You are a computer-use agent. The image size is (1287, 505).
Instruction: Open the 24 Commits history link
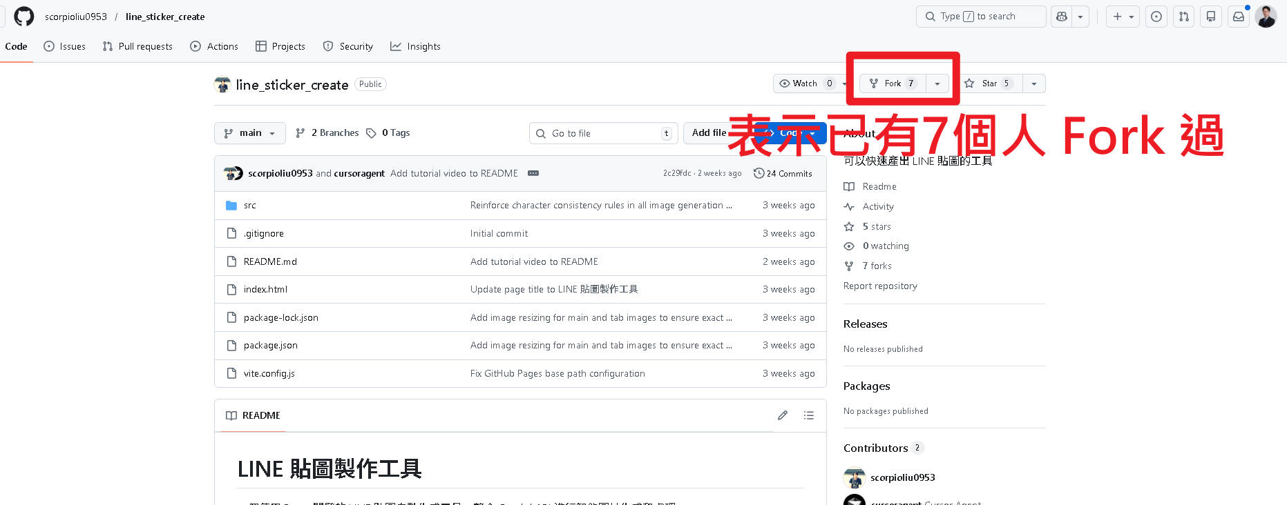coord(783,173)
